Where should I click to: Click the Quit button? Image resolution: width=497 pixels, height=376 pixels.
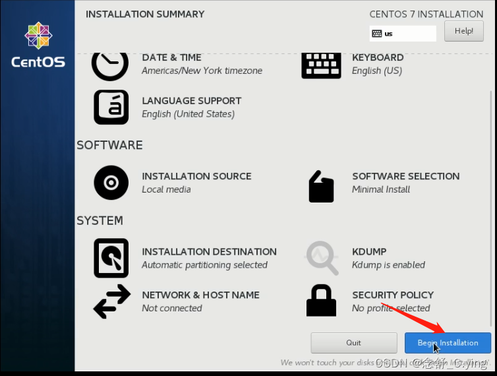pyautogui.click(x=354, y=342)
